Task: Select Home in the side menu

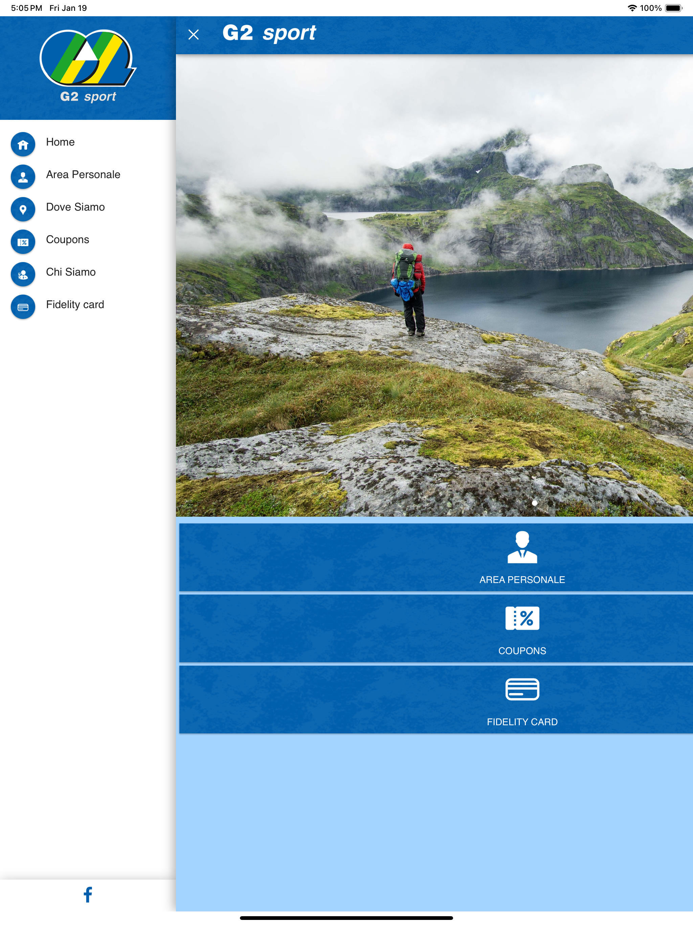Action: 60,142
